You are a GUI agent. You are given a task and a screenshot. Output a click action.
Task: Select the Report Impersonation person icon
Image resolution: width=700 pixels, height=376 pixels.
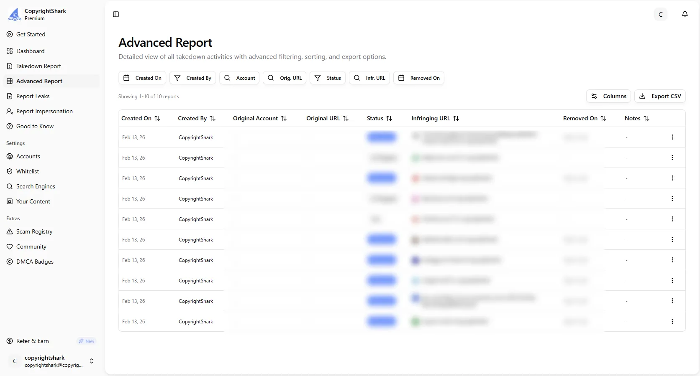click(9, 111)
